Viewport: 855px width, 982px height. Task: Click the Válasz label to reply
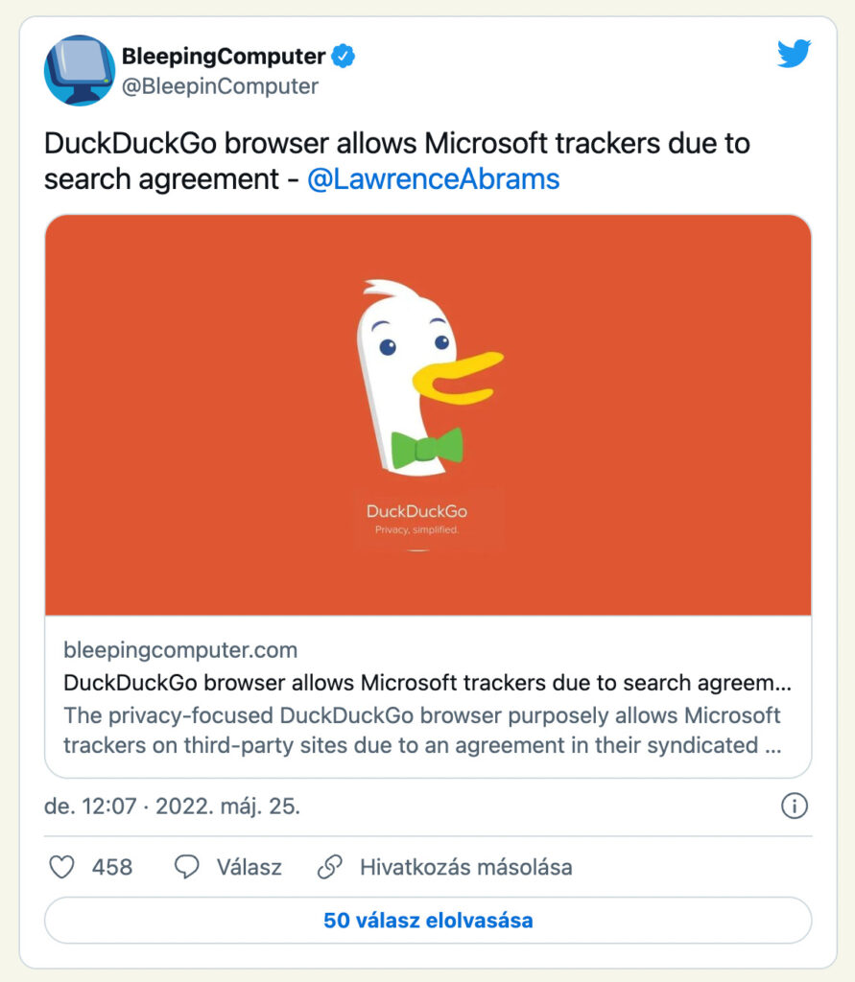[x=249, y=868]
